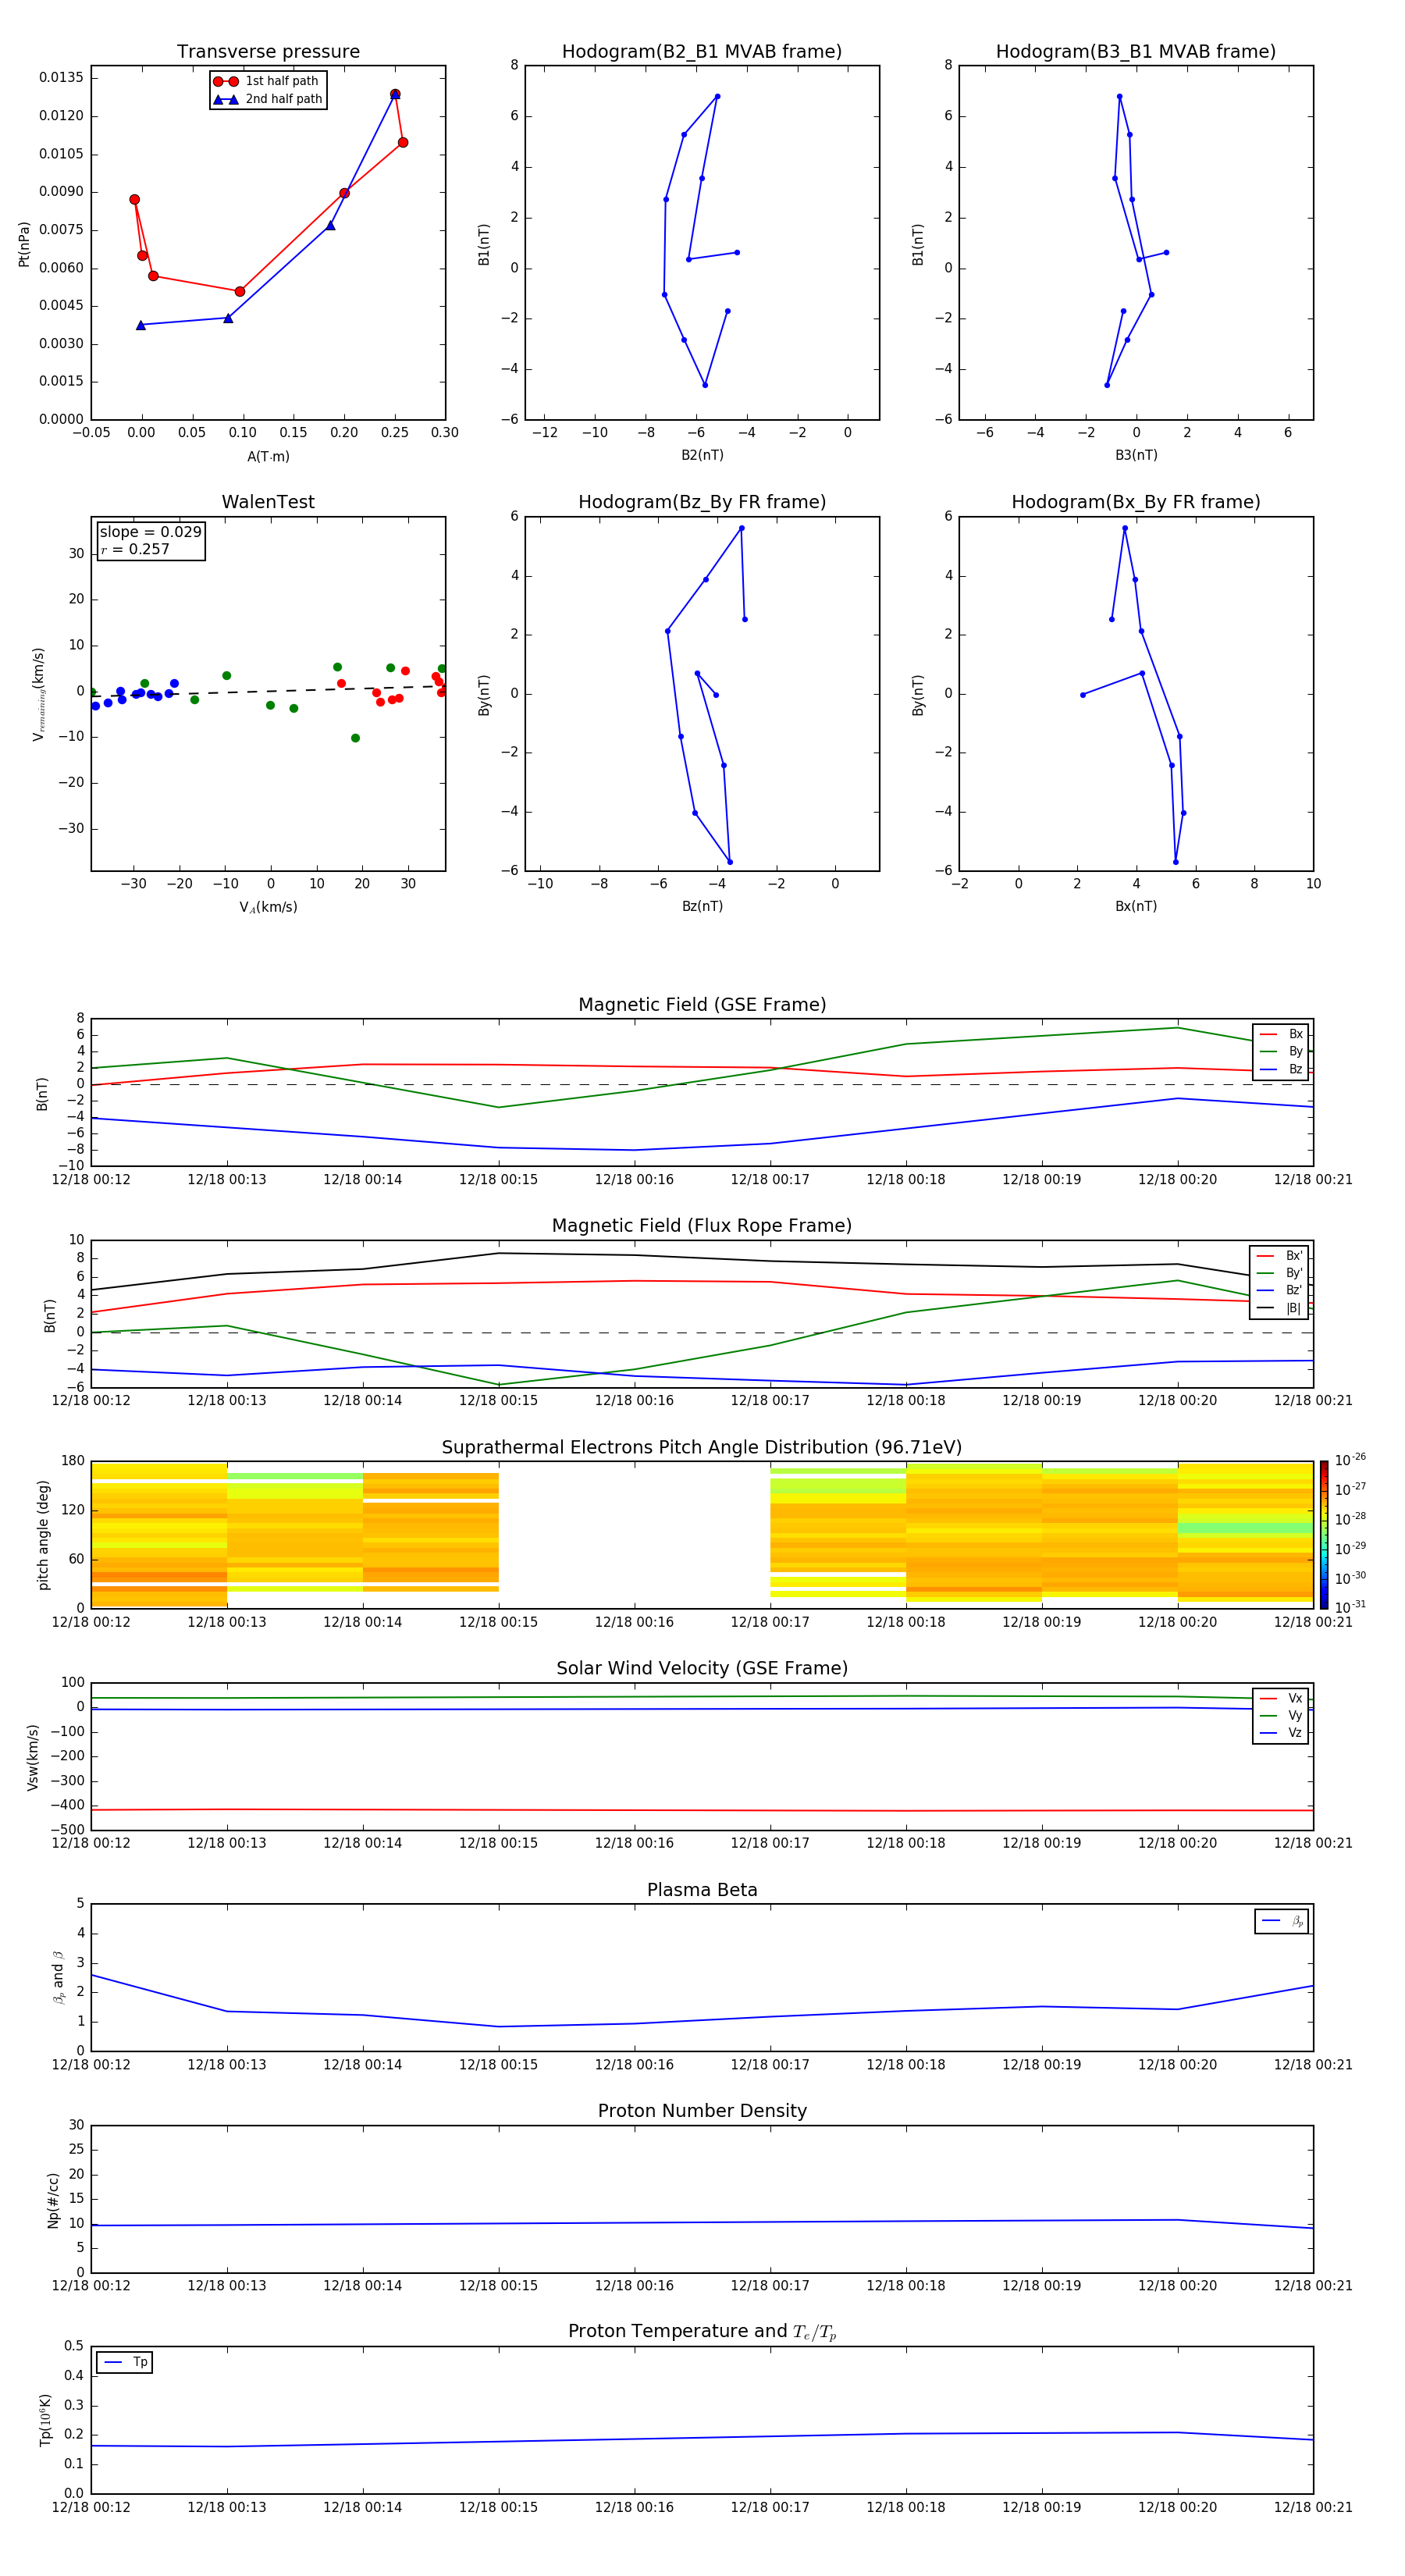Click the 'Tp(10^6K)' y-axis label
The width and height of the screenshot is (1405, 2576).
(x=45, y=2420)
